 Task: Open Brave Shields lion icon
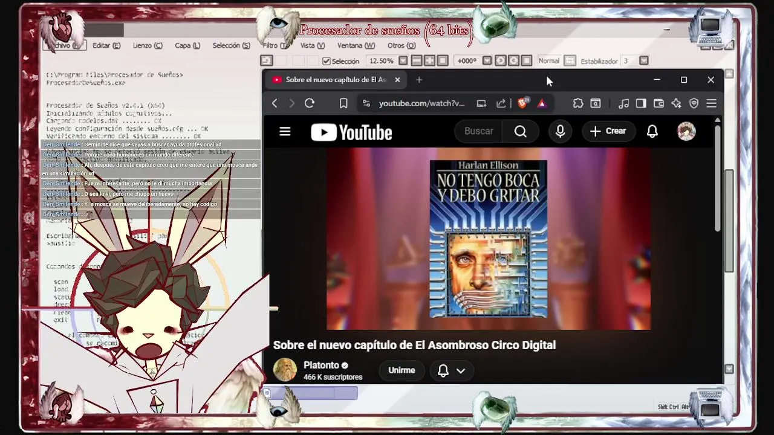522,103
